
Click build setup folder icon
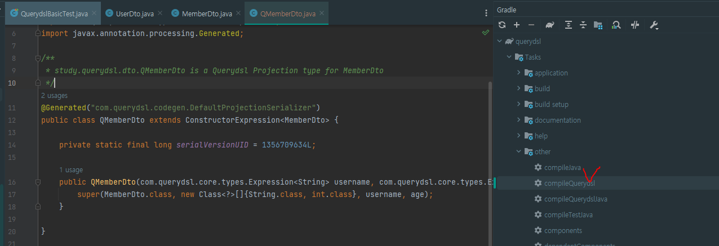pos(529,104)
